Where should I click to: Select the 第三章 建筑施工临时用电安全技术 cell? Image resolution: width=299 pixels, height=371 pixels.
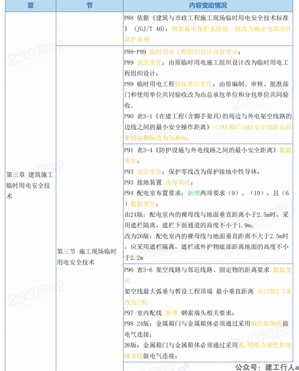pos(30,186)
